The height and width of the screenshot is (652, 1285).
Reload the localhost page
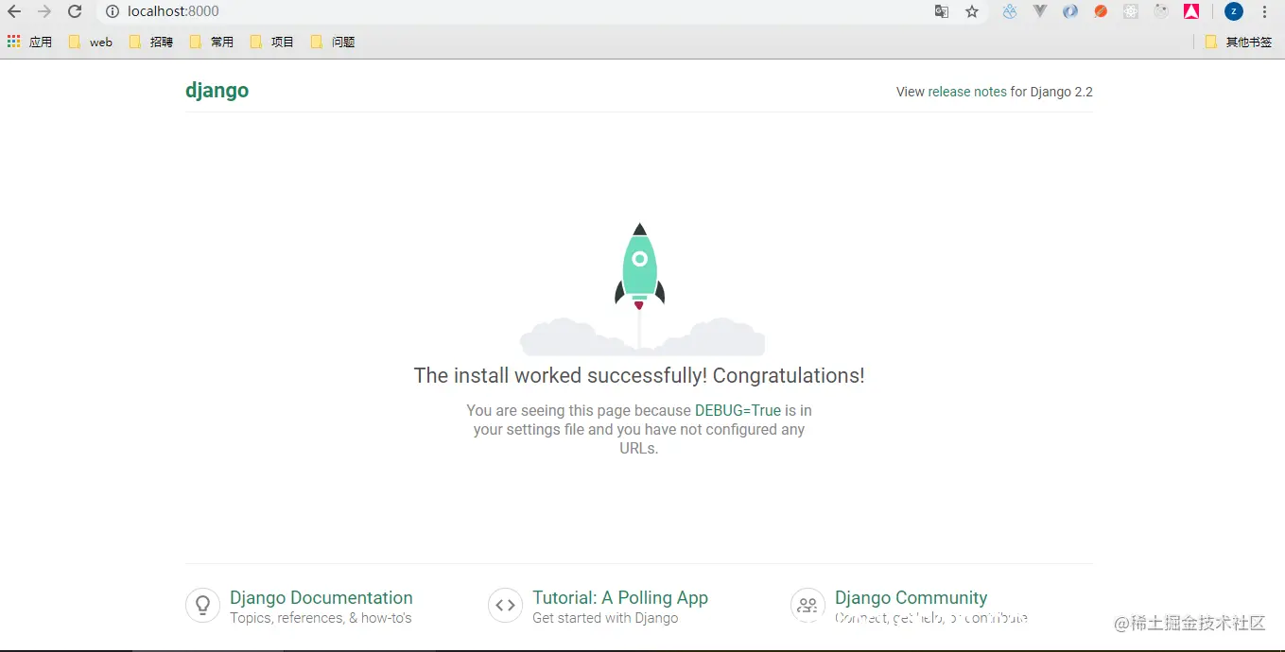[x=75, y=11]
